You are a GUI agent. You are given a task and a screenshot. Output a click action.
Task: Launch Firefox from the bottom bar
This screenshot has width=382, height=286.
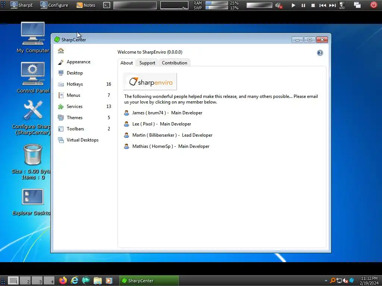63,281
